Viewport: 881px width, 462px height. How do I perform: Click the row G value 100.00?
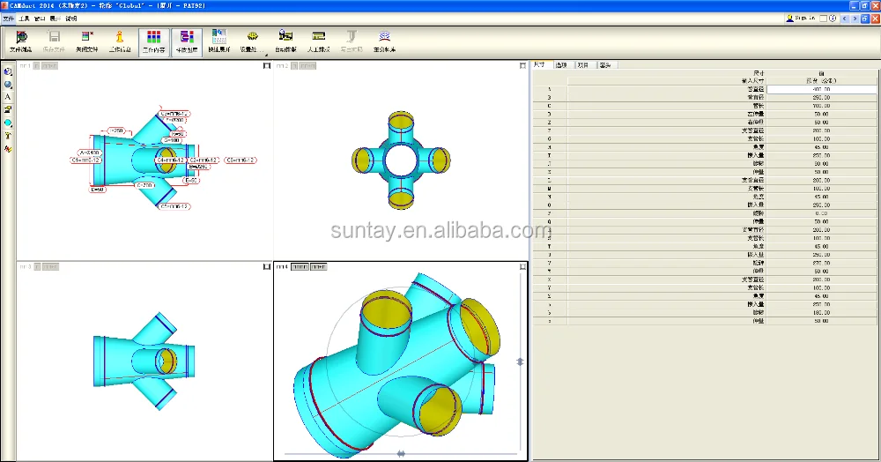(x=821, y=138)
